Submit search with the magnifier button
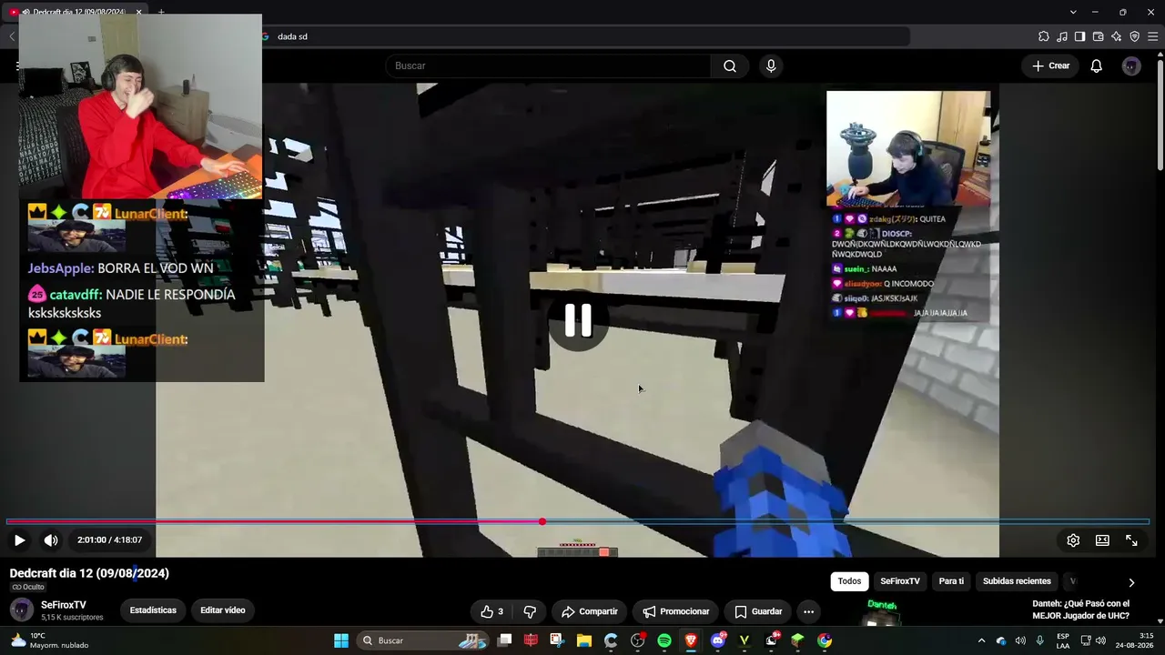The height and width of the screenshot is (655, 1165). (x=730, y=65)
